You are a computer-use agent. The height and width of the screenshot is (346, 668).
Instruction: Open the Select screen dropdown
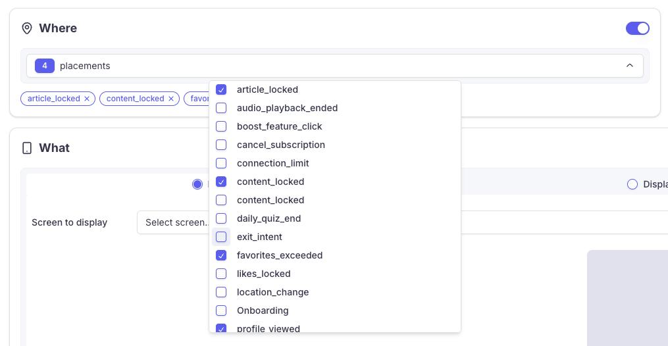(403, 222)
